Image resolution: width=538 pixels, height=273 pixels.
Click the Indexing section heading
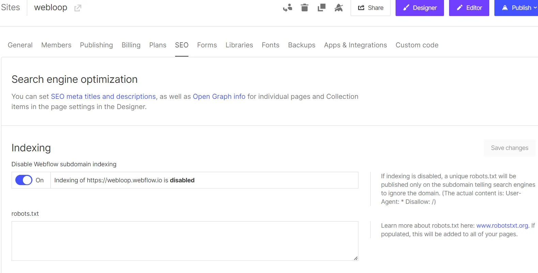tap(31, 148)
